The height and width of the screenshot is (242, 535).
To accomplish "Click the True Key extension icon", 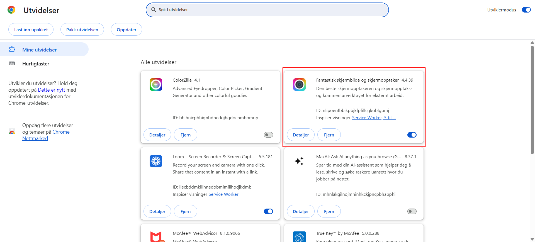I will pos(299,236).
